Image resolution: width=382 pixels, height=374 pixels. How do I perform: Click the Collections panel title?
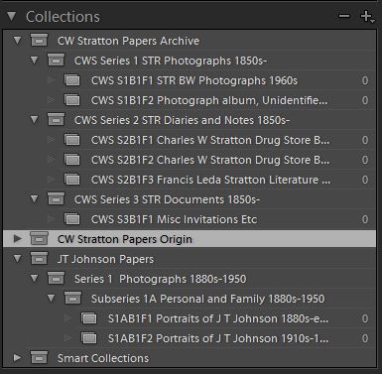[x=63, y=17]
